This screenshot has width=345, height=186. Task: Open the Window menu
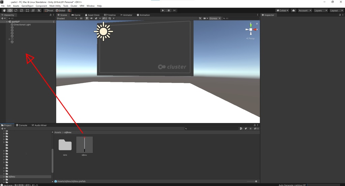coord(90,6)
